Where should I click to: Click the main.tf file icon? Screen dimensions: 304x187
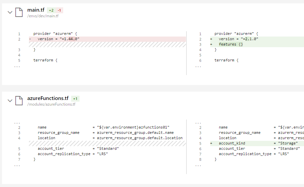pos(19,12)
